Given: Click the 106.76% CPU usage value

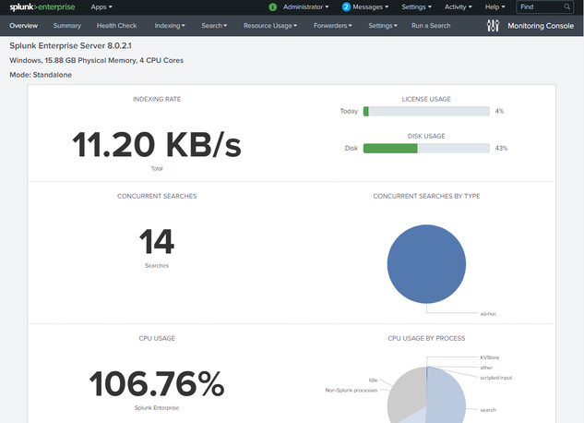Looking at the screenshot, I should pyautogui.click(x=157, y=383).
